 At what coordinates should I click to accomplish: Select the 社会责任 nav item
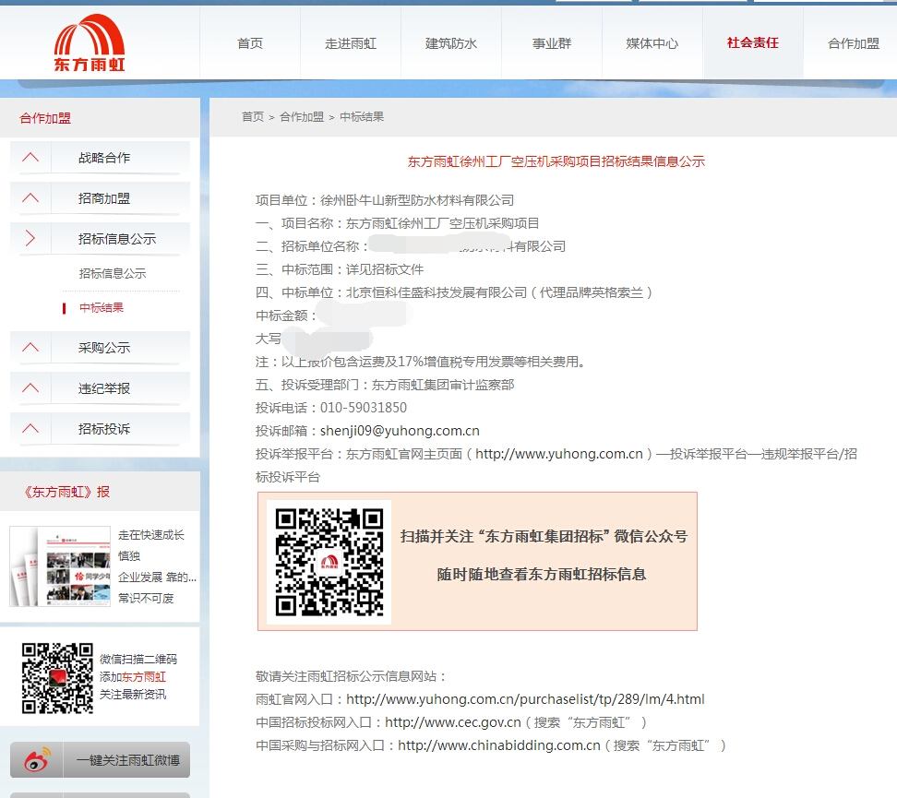(753, 43)
